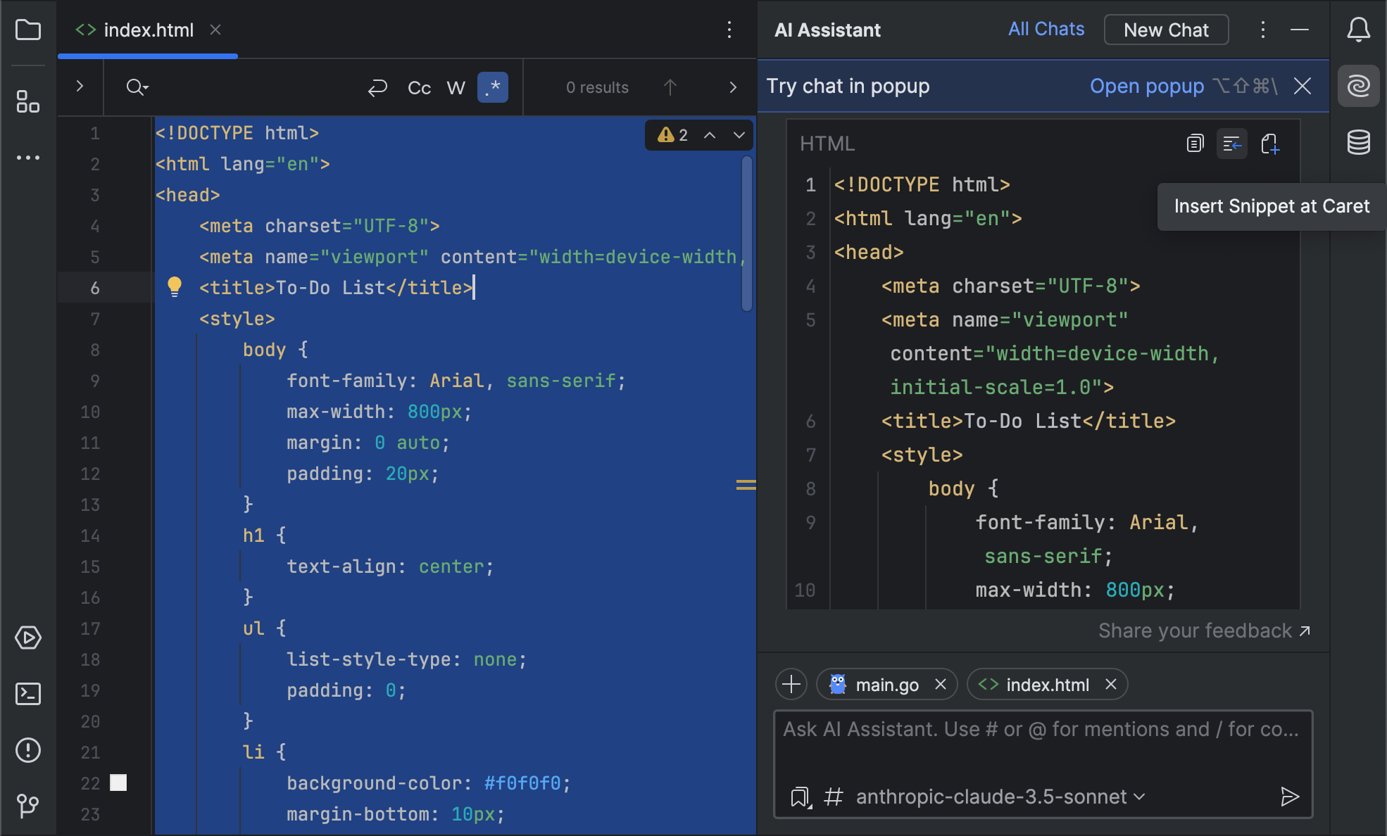Screen dimensions: 1387x836
Task: Open the Terminal tool window
Action: coord(28,694)
